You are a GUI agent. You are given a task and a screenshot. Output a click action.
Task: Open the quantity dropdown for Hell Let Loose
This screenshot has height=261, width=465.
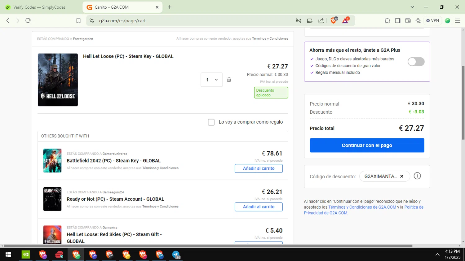pos(212,80)
